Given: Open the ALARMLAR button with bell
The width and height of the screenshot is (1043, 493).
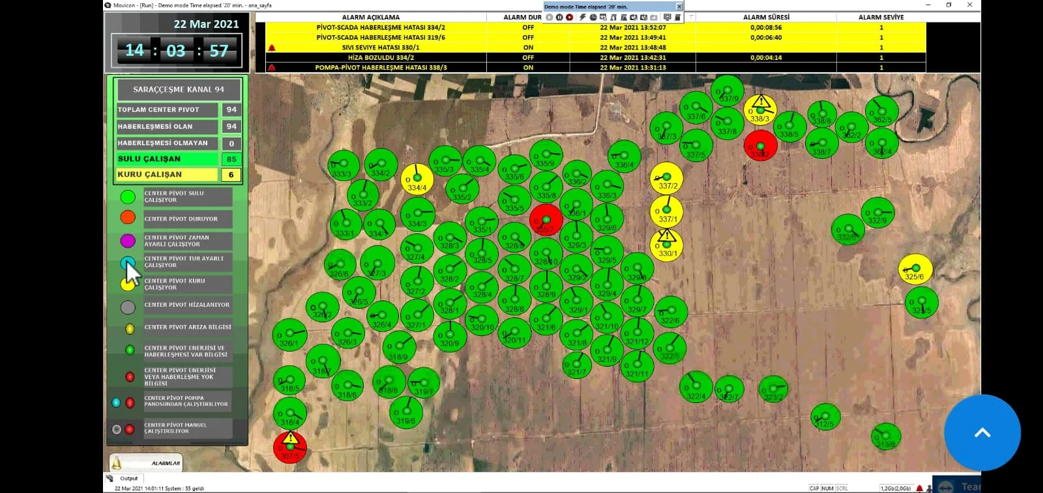Looking at the screenshot, I should click(x=146, y=463).
